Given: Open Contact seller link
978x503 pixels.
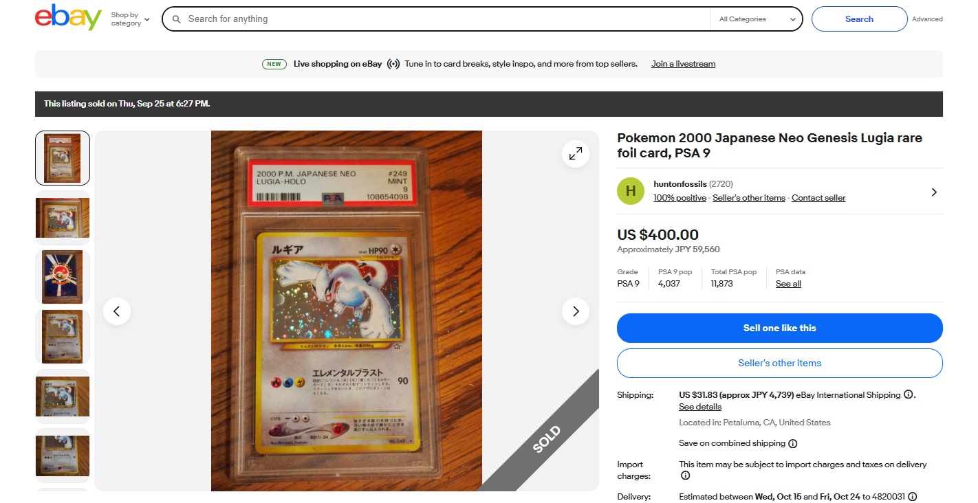Looking at the screenshot, I should [818, 198].
